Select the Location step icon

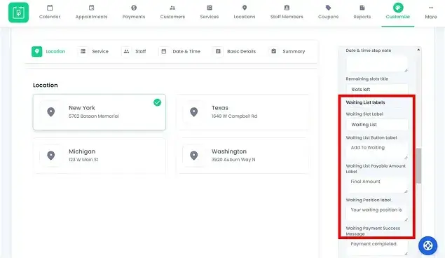pyautogui.click(x=37, y=51)
